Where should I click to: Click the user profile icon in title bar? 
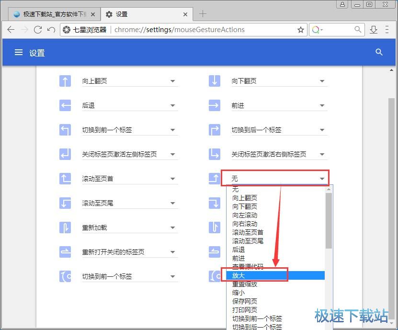342,4
